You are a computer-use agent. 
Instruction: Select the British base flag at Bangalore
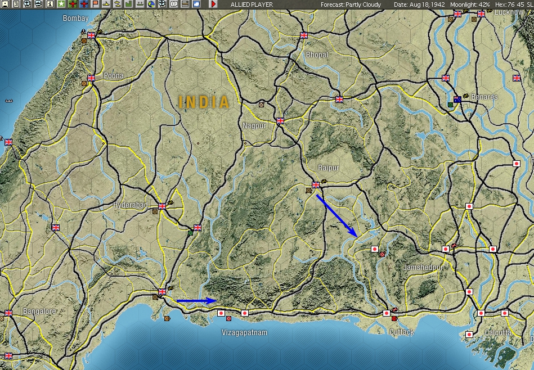(8, 313)
